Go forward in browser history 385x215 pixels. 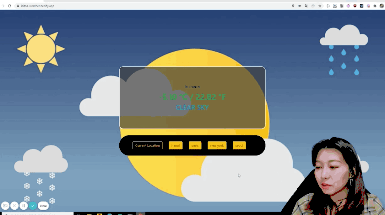pos(3,6)
